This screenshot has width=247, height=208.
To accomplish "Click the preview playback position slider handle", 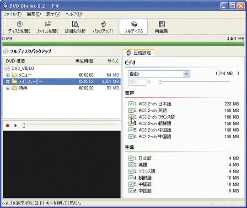I will point(24,125).
